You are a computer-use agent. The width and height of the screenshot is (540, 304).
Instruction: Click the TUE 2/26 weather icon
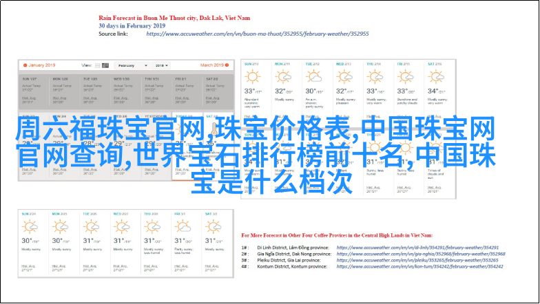[91, 227]
